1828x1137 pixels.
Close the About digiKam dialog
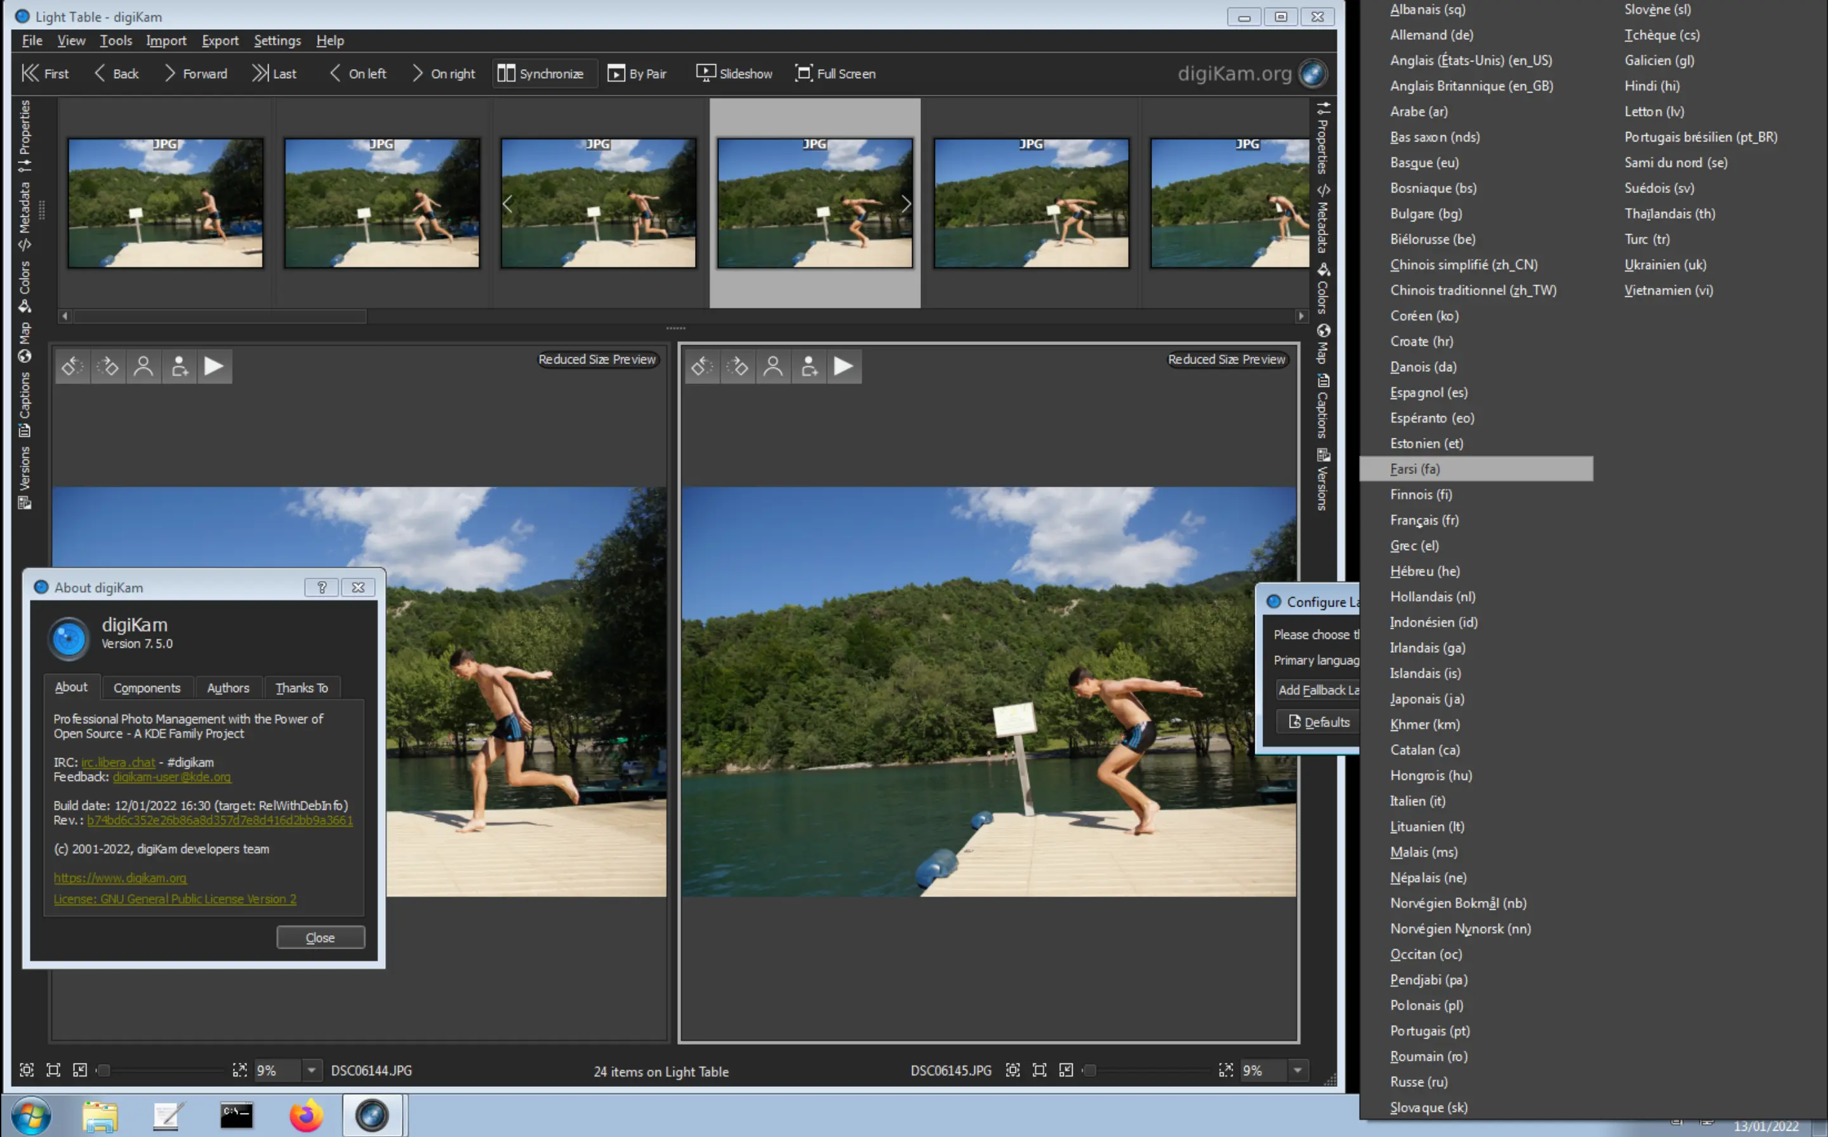321,937
